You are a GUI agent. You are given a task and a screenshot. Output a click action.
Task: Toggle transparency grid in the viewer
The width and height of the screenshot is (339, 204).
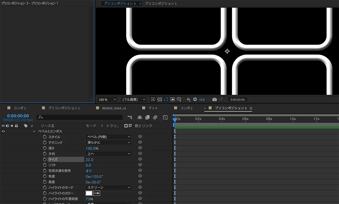(160, 99)
